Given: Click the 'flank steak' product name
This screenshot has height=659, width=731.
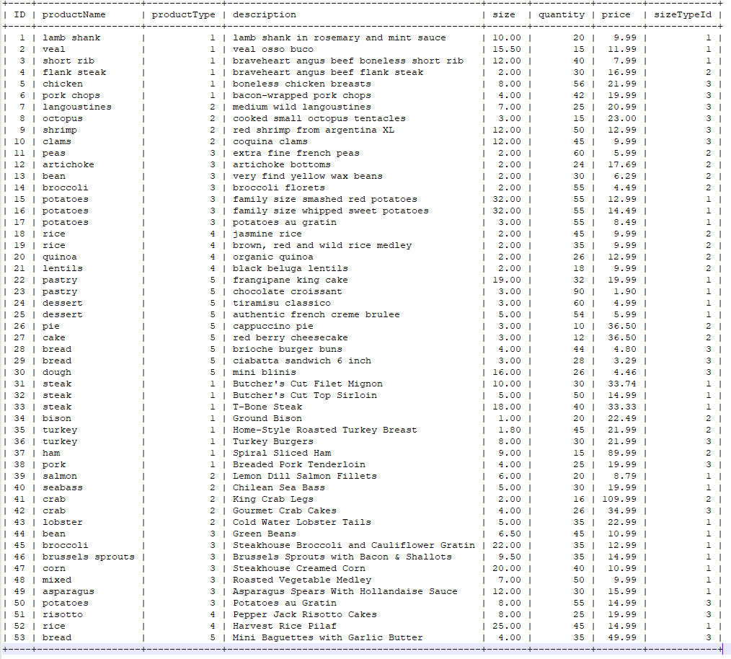Looking at the screenshot, I should [74, 72].
